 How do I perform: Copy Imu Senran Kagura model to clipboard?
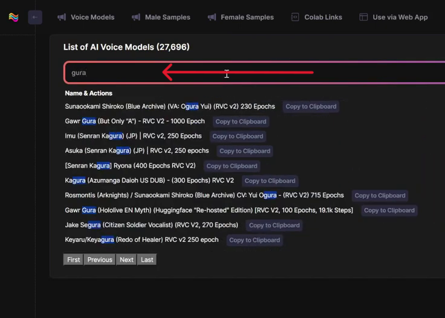[x=238, y=137]
